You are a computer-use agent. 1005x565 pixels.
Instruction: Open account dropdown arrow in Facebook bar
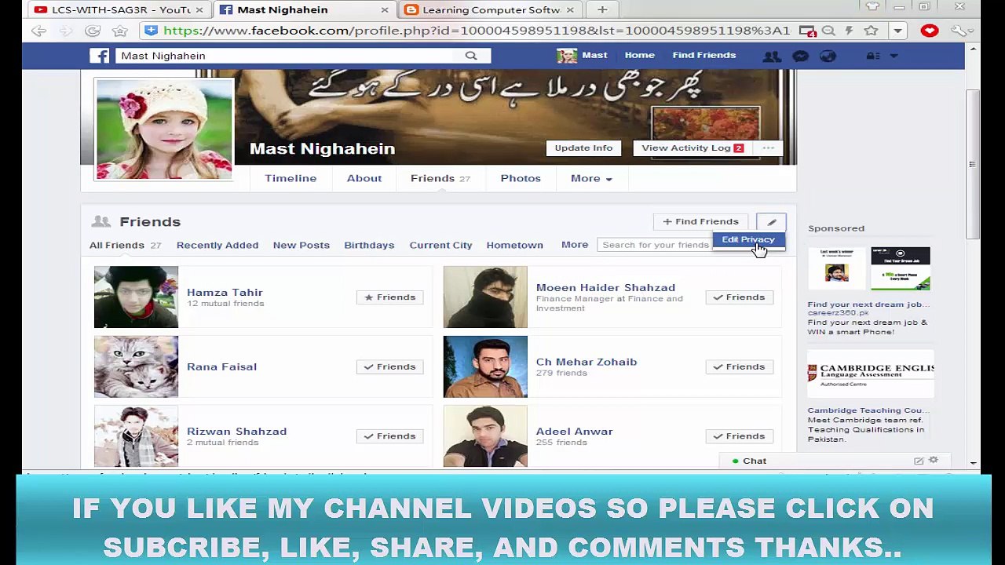coord(894,56)
